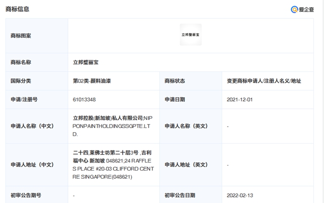The image size is (324, 203).
Task: Select the applicant name 立邦控股(新加坡)私人有限公司
Action: [x=108, y=118]
